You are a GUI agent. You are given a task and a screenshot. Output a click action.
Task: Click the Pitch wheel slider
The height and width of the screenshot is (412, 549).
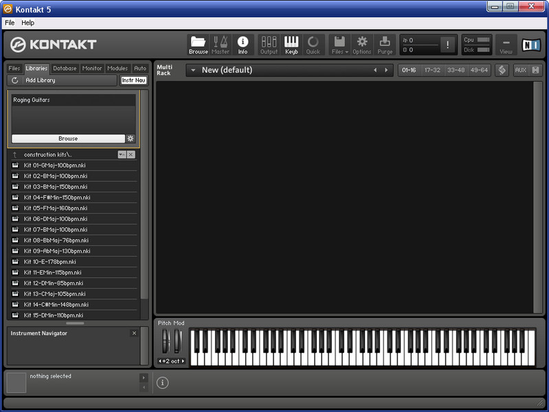click(165, 341)
